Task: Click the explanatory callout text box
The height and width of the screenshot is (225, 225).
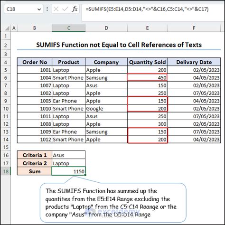Action: point(113,203)
